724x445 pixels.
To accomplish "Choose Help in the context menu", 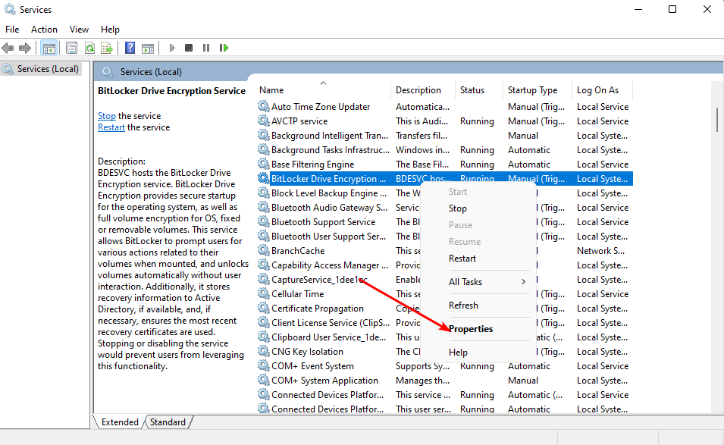I will pos(478,353).
